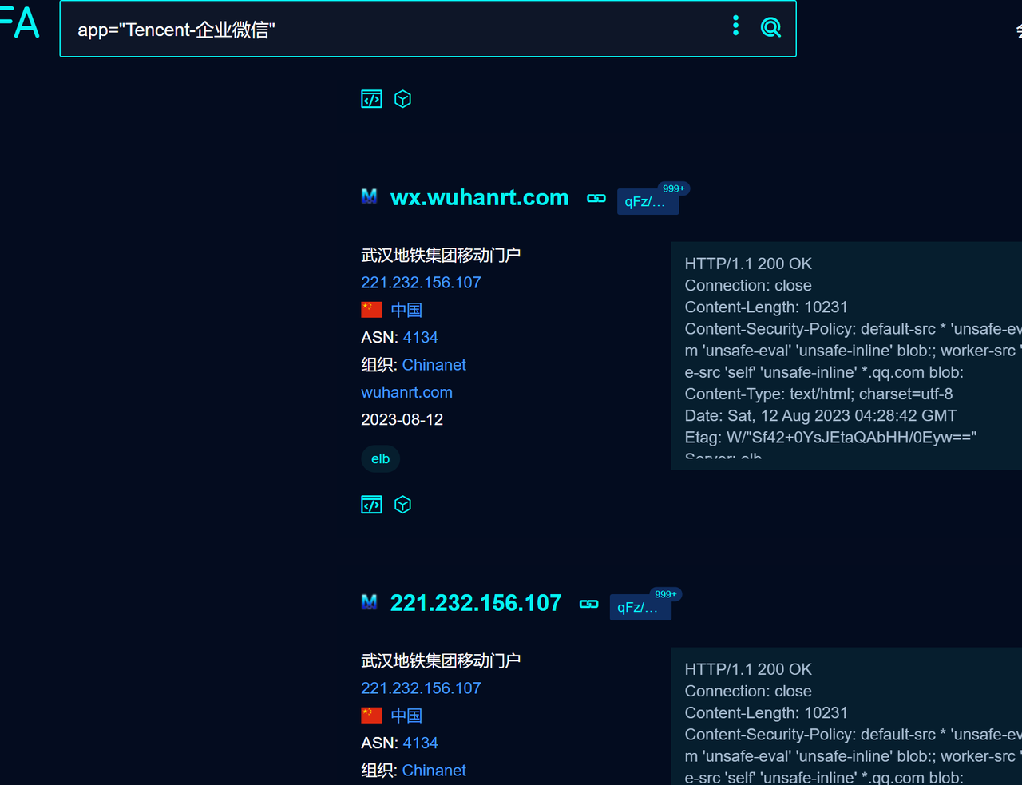Click the qFz/… tag beside the 221.232.156.107 heading
The width and height of the screenshot is (1022, 785).
coord(640,608)
